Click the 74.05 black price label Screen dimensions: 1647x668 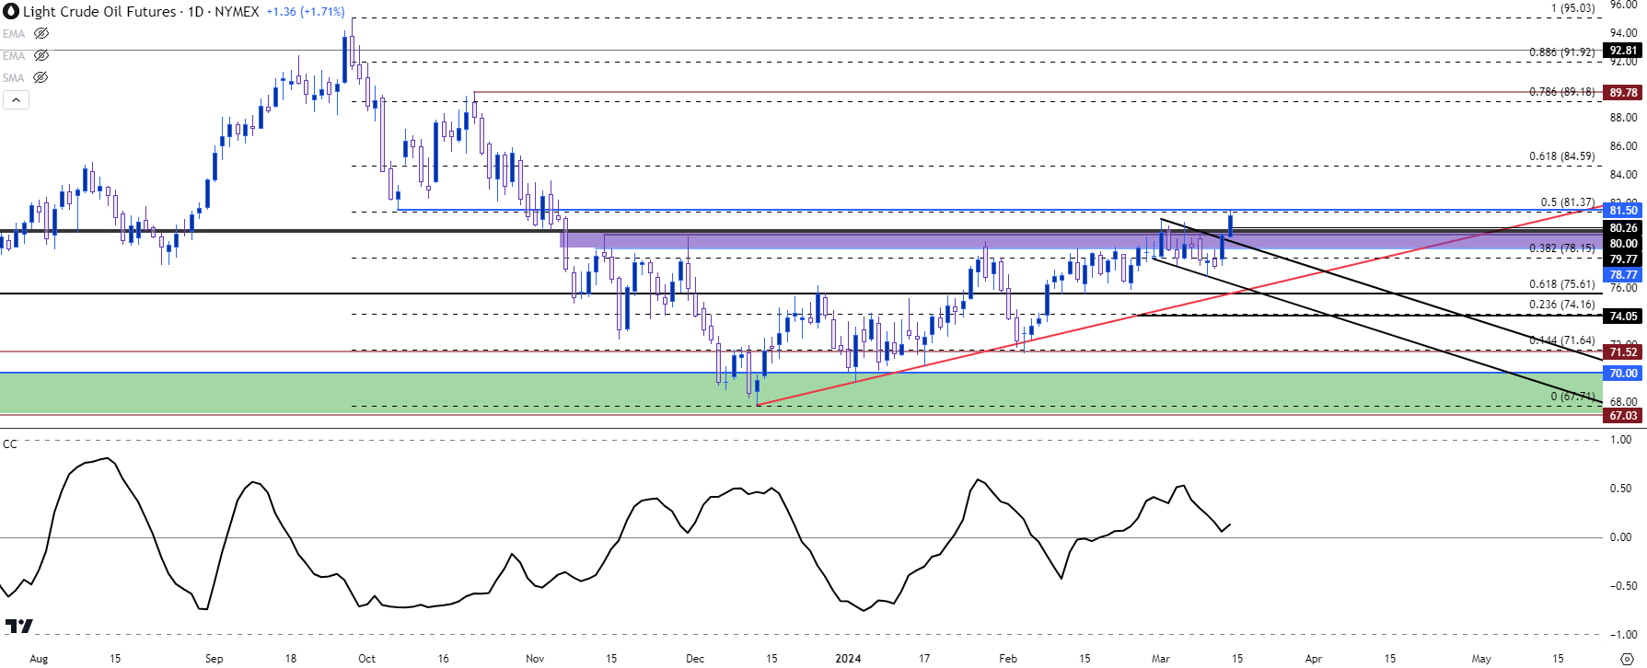[1623, 317]
